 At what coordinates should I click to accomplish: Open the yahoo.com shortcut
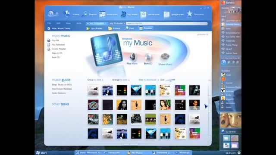point(150,14)
